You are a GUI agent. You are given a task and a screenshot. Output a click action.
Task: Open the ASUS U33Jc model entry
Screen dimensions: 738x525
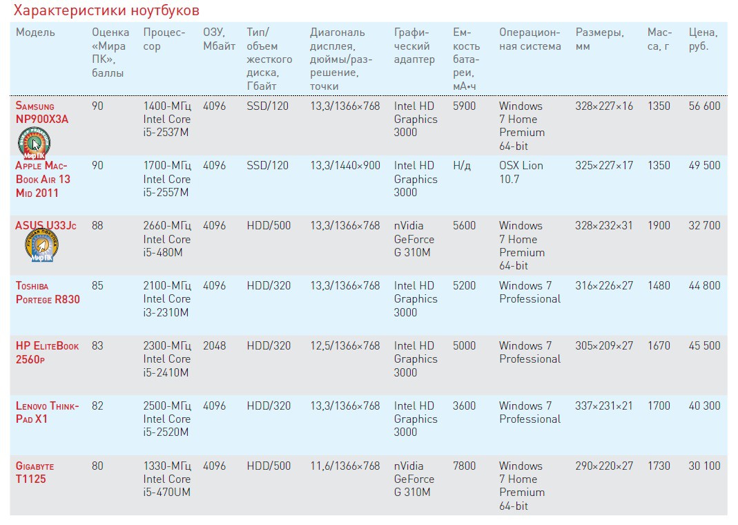pos(46,225)
